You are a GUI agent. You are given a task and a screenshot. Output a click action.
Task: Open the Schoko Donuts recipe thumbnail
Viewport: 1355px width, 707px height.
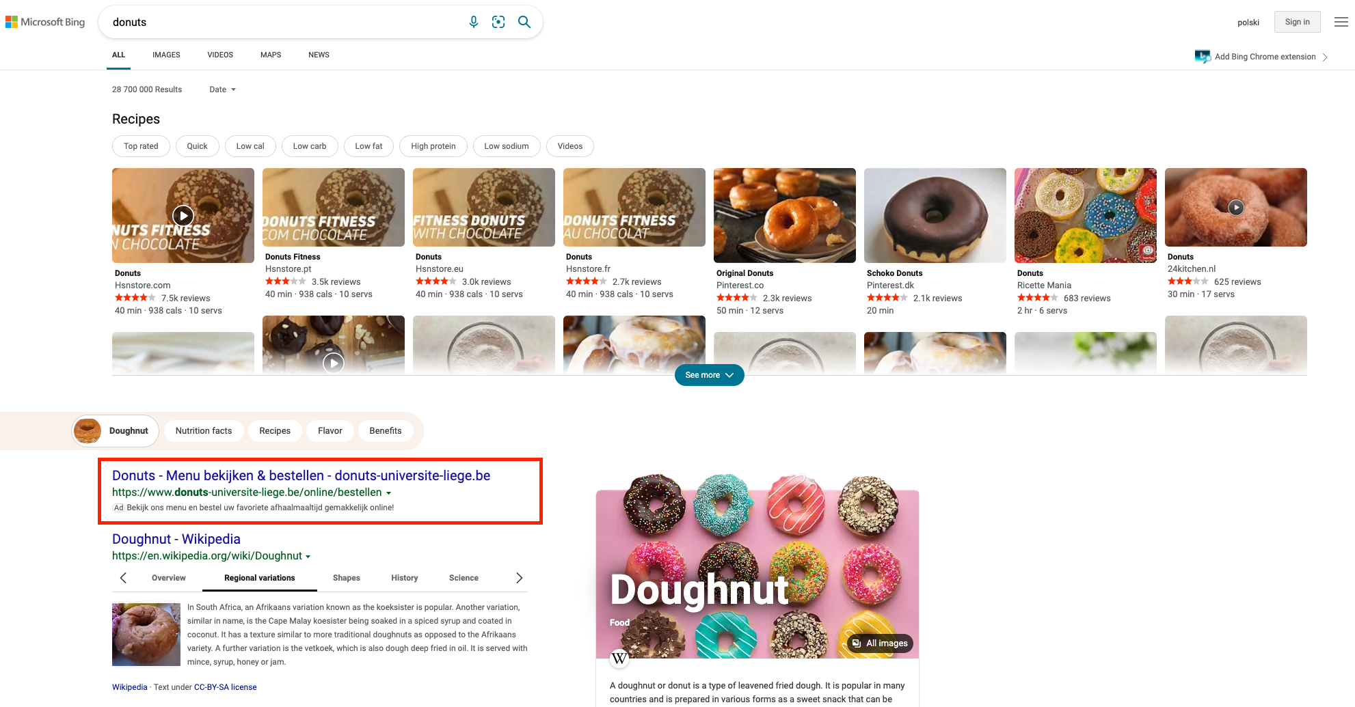[935, 215]
